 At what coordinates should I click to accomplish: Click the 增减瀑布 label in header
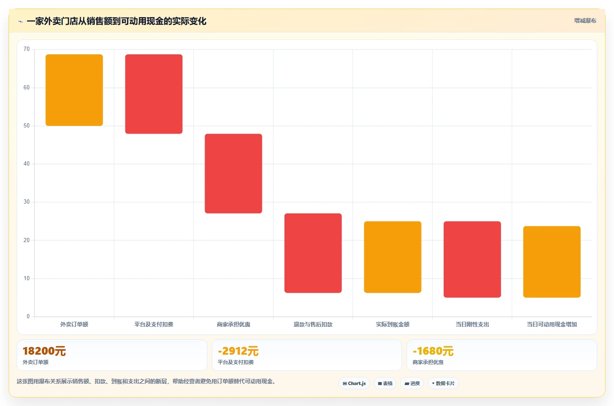coord(585,21)
